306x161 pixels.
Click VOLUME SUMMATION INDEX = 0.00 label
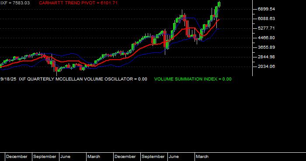click(x=193, y=79)
